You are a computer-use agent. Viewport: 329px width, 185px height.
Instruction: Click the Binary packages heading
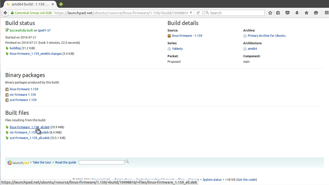(x=25, y=75)
